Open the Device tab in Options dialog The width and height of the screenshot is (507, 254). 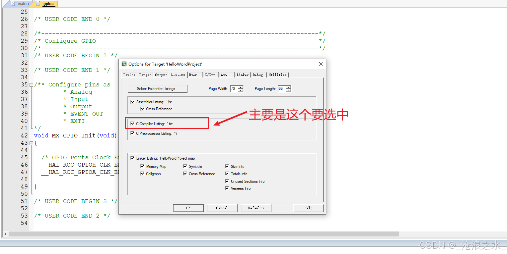coord(129,75)
